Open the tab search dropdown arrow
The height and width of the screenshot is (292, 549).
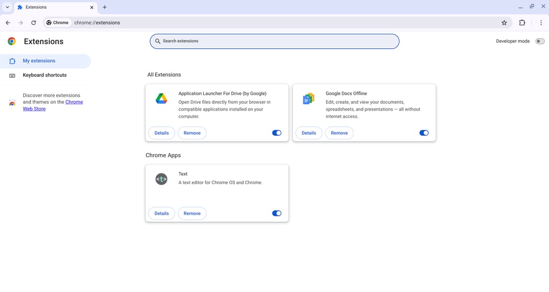pyautogui.click(x=8, y=7)
